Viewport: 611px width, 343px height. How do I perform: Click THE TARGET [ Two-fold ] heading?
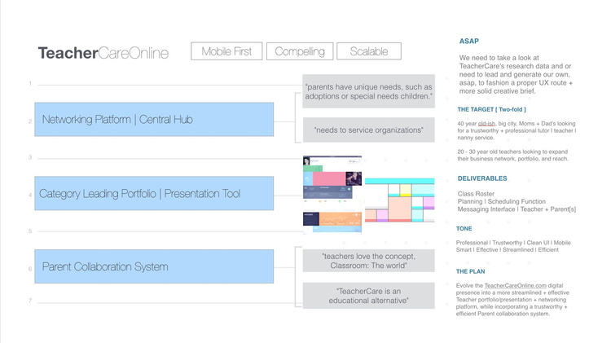491,109
